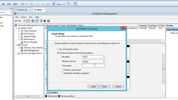This screenshot has width=178, height=100.
Task: Select Computer Management (Local) root node
Action: click(x=31, y=25)
